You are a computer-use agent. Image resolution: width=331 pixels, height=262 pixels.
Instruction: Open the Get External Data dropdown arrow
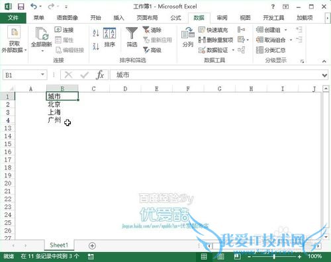pyautogui.click(x=25, y=50)
